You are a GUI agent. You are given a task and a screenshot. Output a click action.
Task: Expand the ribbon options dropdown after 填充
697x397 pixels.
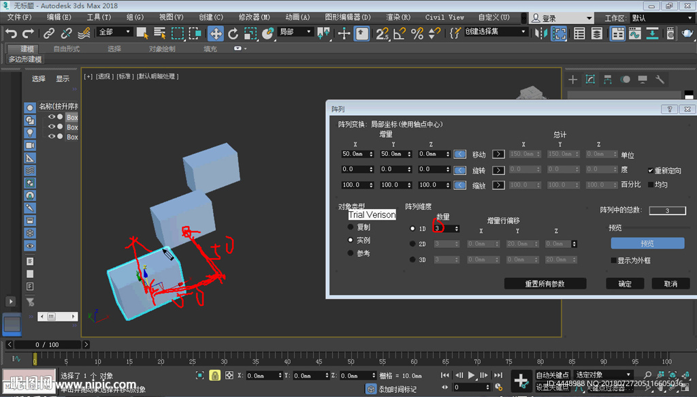point(240,48)
